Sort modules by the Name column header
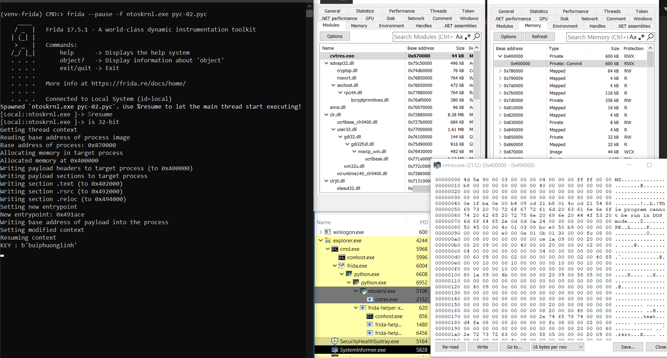 coord(363,48)
